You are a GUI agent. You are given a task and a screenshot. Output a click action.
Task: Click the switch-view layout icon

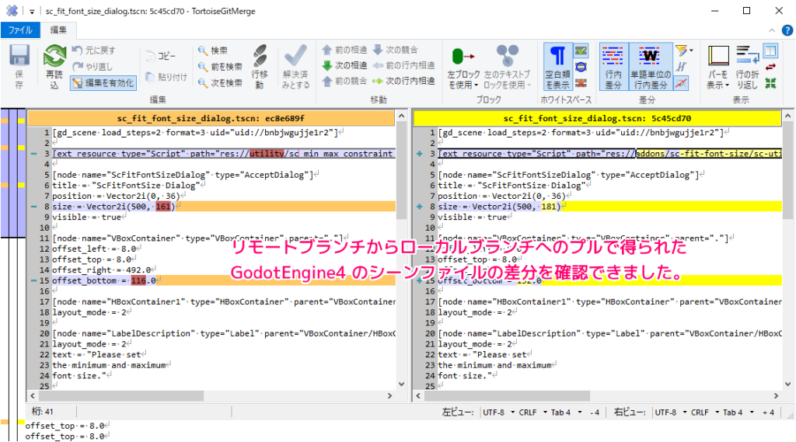tap(770, 50)
